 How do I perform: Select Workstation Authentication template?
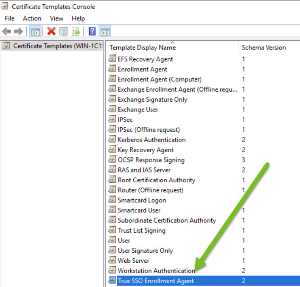point(156,271)
